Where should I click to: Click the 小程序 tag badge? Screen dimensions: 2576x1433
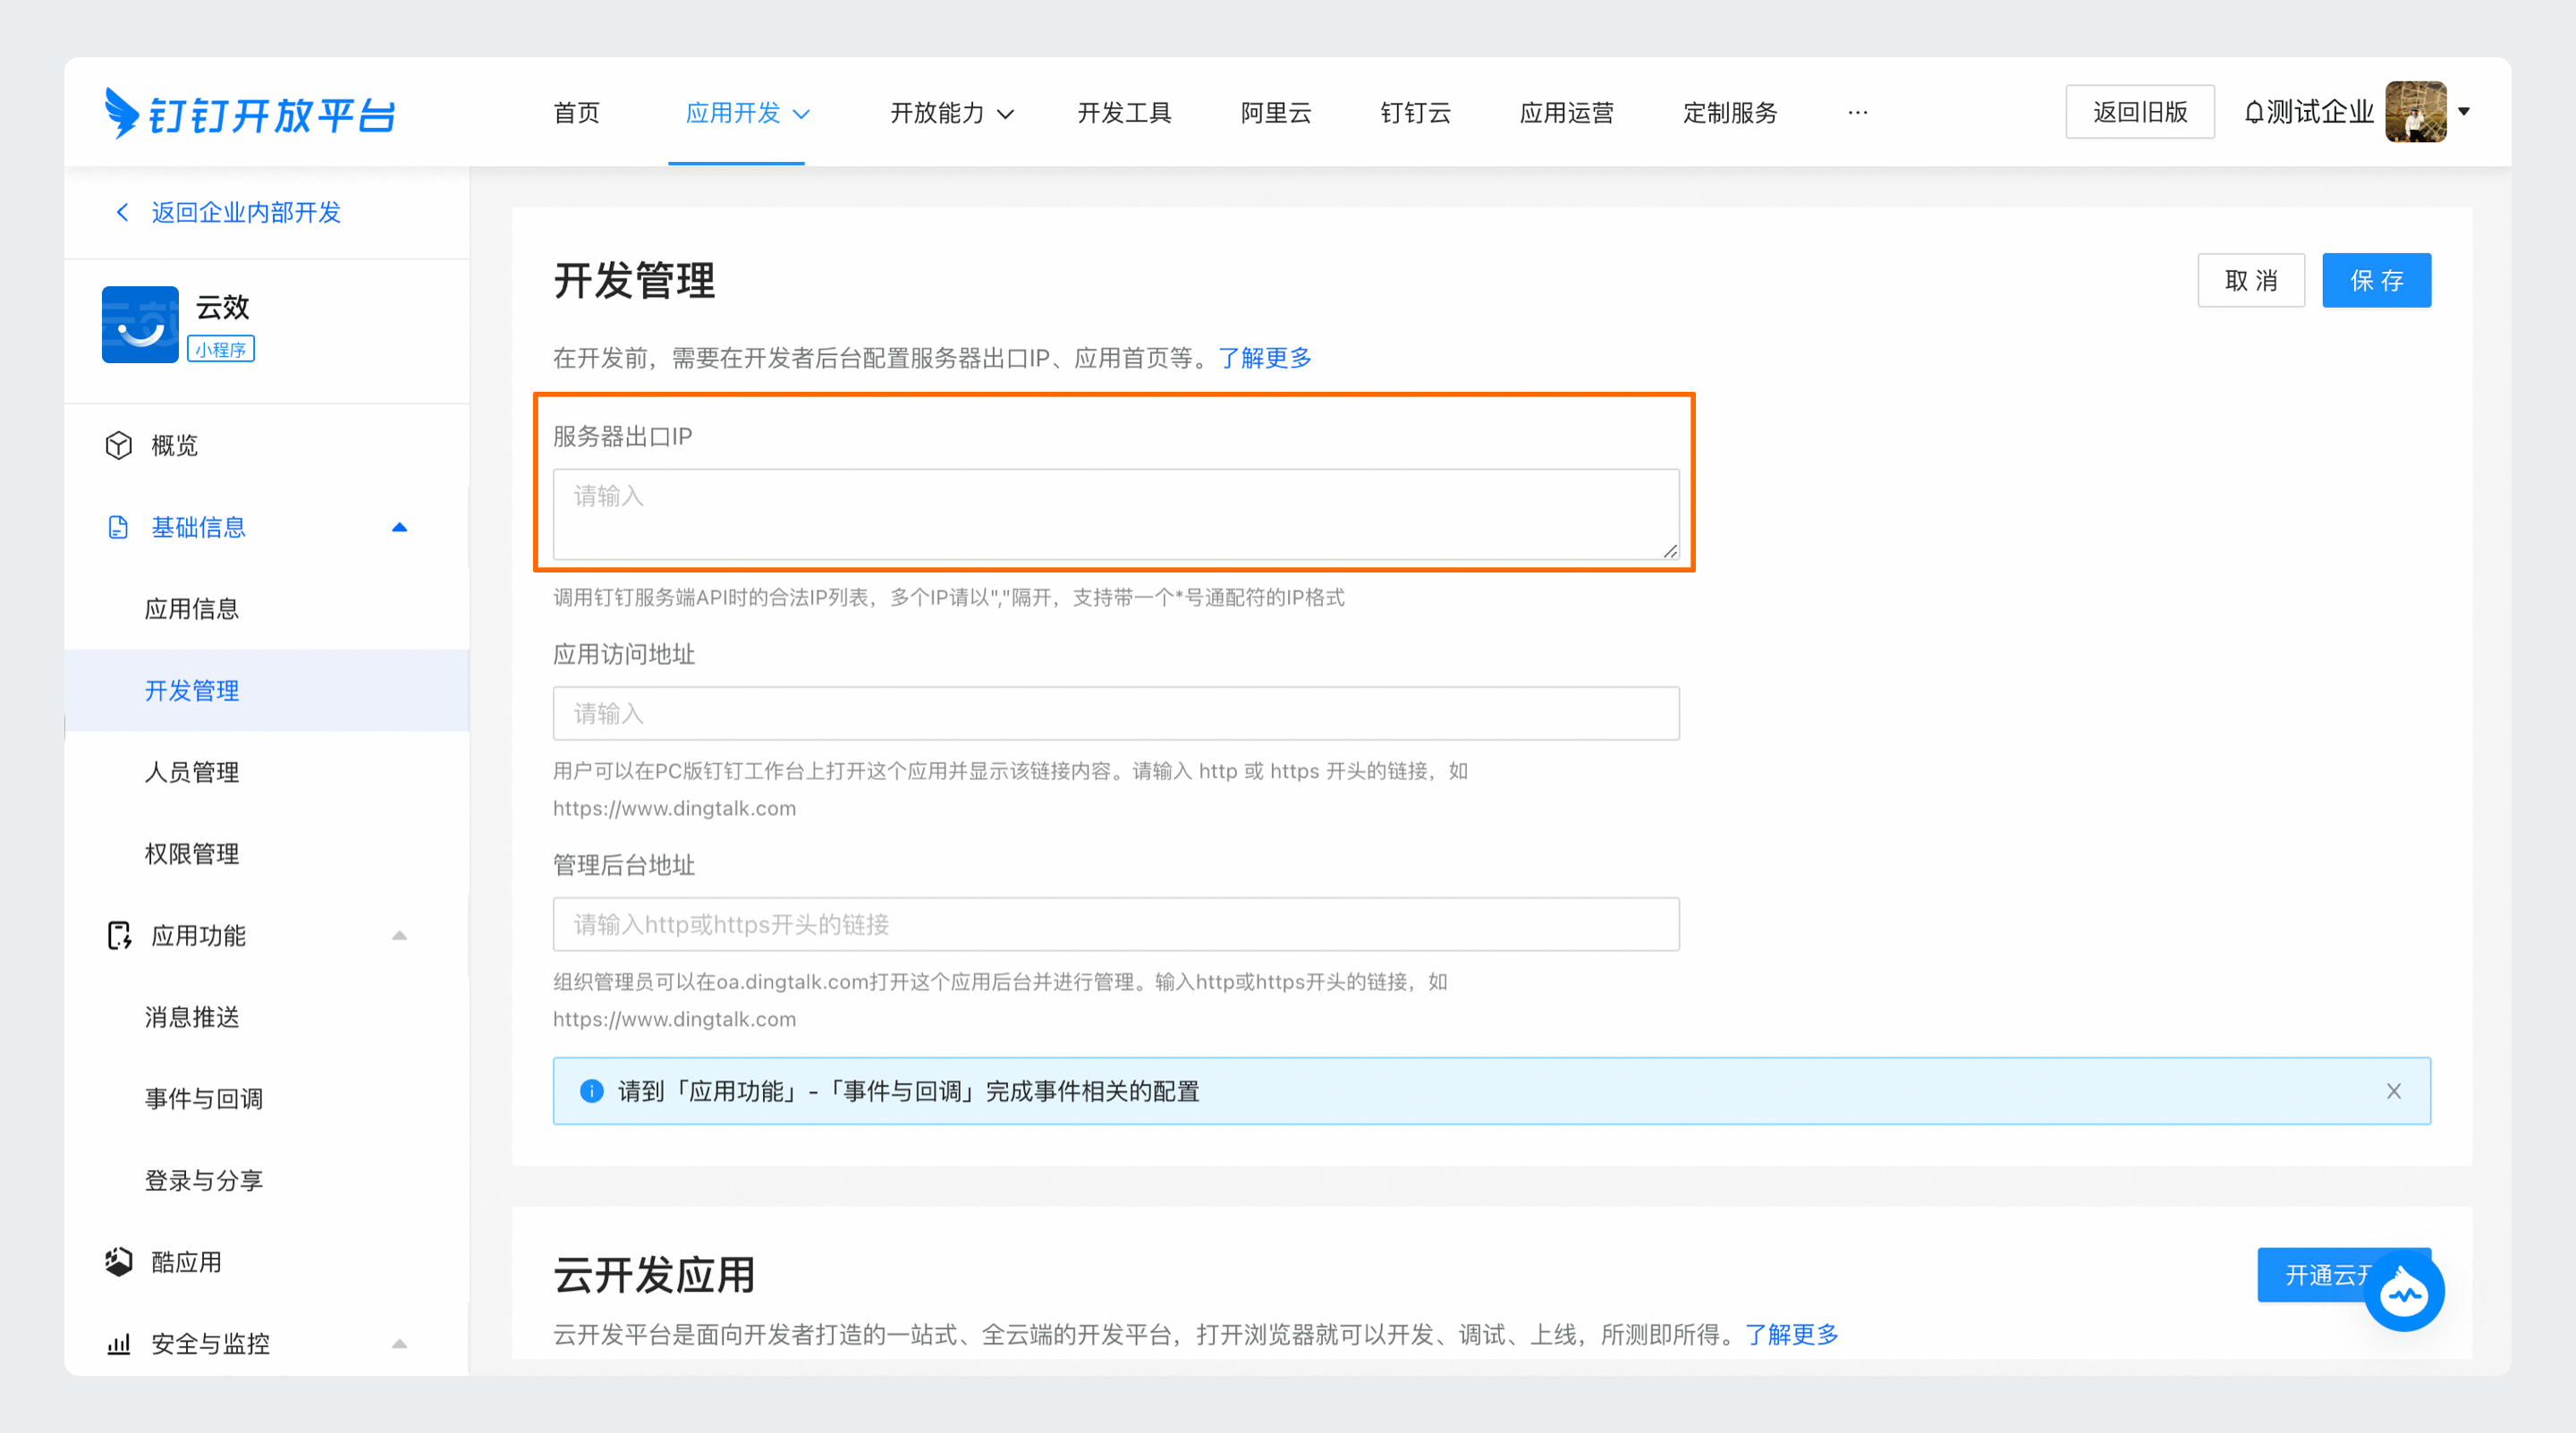[221, 349]
